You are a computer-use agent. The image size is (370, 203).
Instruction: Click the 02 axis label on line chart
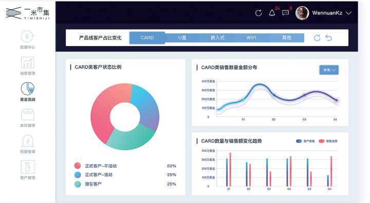pyautogui.click(x=273, y=119)
